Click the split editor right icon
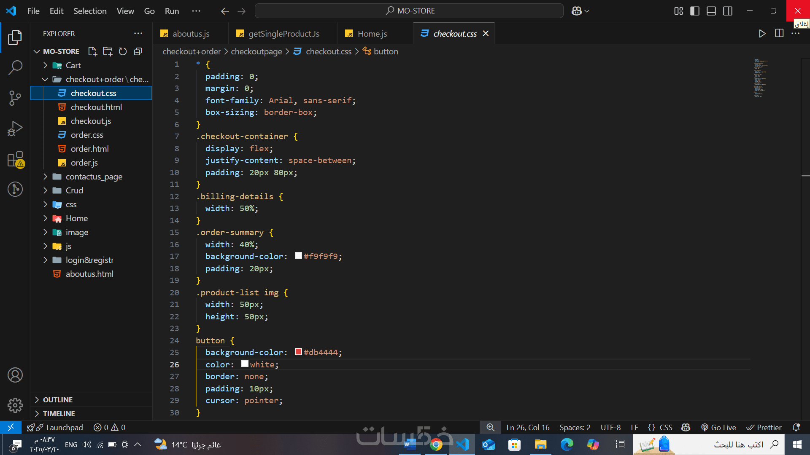This screenshot has width=810, height=455. point(779,33)
